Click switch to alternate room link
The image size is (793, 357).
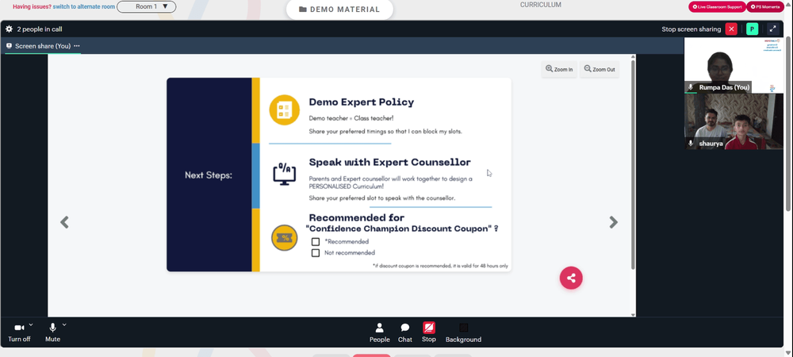[x=83, y=7]
